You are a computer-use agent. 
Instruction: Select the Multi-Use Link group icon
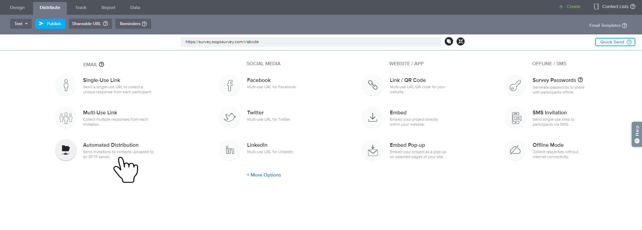coord(66,118)
